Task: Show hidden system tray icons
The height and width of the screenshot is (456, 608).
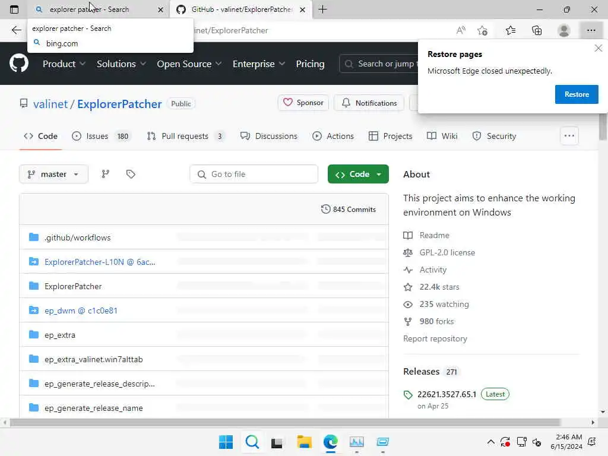Action: click(490, 442)
